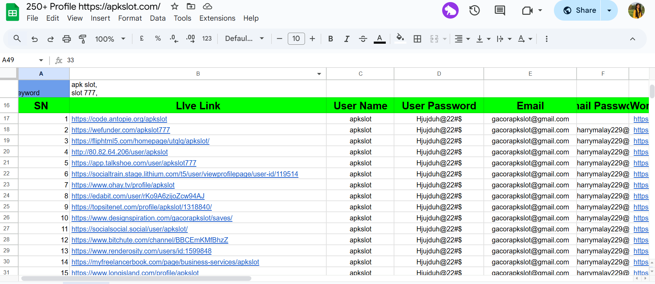Toggle italic formatting
Image resolution: width=655 pixels, height=284 pixels.
point(347,39)
